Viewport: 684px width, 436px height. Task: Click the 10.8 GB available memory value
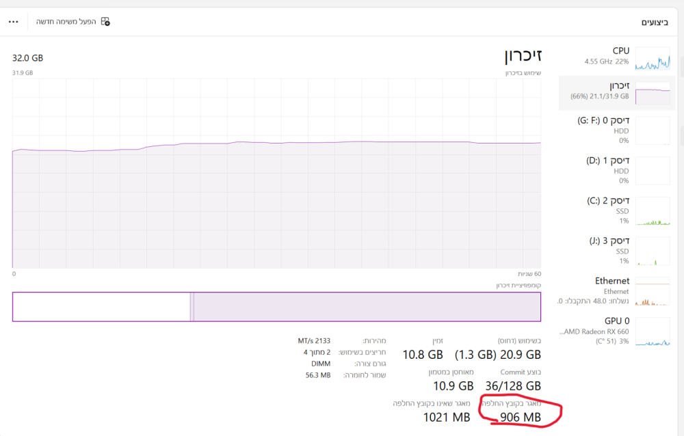422,355
